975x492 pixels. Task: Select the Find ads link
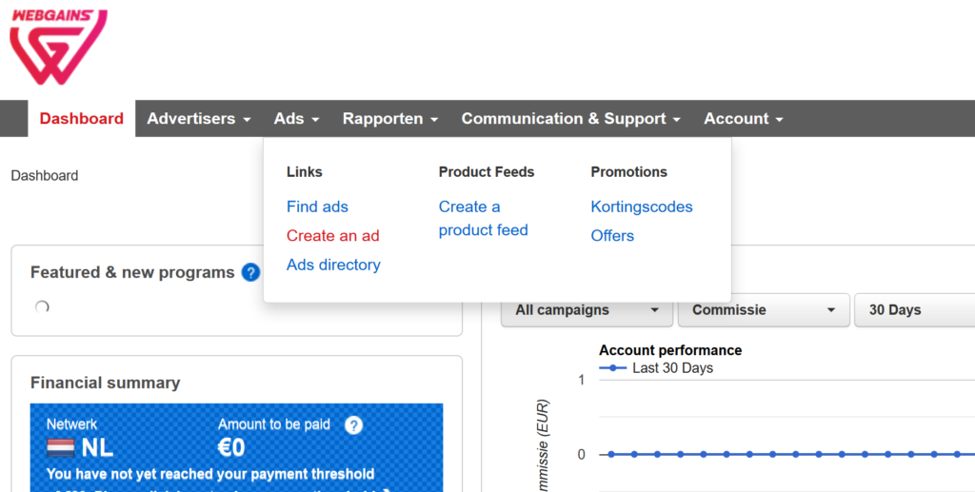tap(317, 207)
